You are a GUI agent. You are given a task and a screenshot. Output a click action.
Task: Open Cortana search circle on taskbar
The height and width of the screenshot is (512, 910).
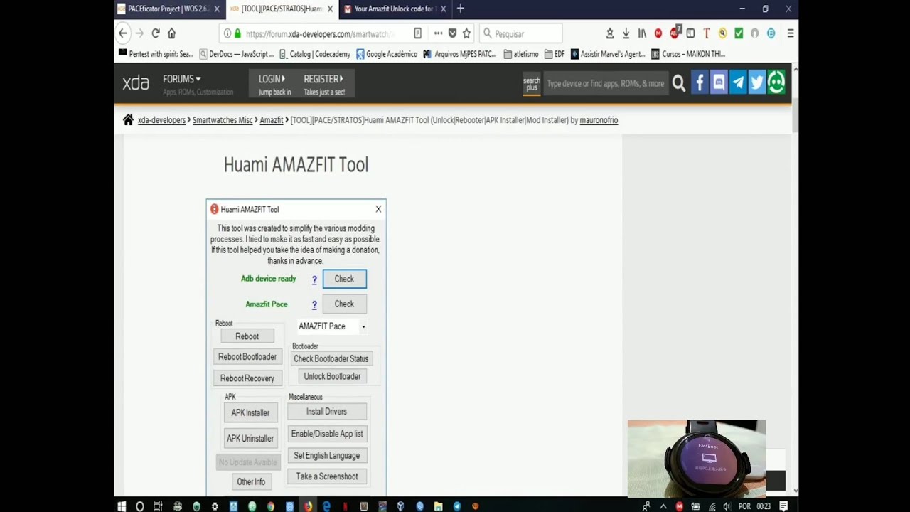(140, 506)
